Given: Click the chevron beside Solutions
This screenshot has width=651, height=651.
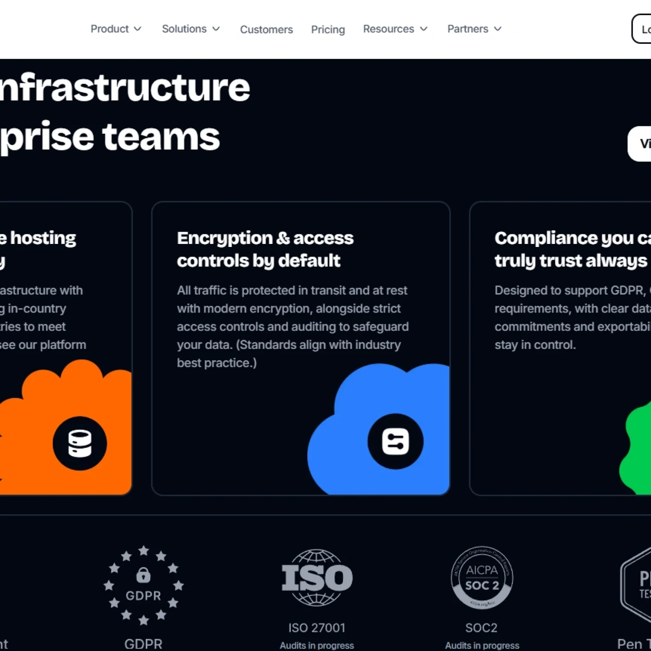Looking at the screenshot, I should 216,29.
